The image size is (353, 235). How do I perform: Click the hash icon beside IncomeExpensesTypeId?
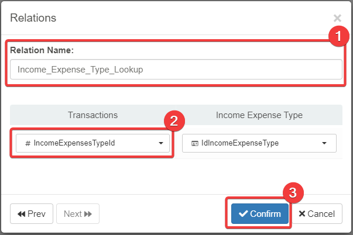tap(28, 143)
